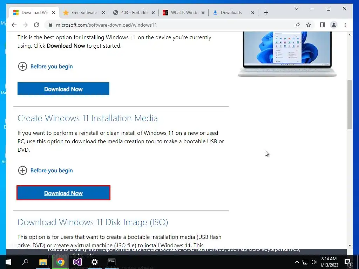Close the Free Software tab
The height and width of the screenshot is (269, 359).
[103, 13]
